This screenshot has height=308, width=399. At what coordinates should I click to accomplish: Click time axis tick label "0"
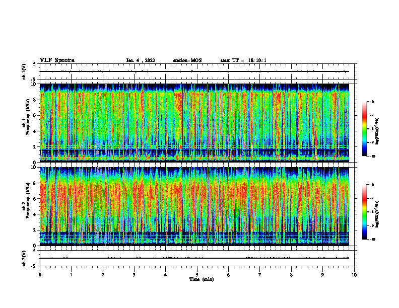(40, 275)
